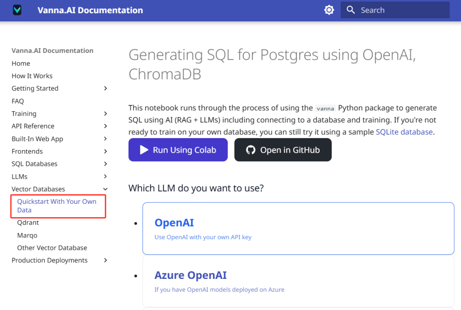
Task: Open the Qdrant sidebar page
Action: (28, 223)
